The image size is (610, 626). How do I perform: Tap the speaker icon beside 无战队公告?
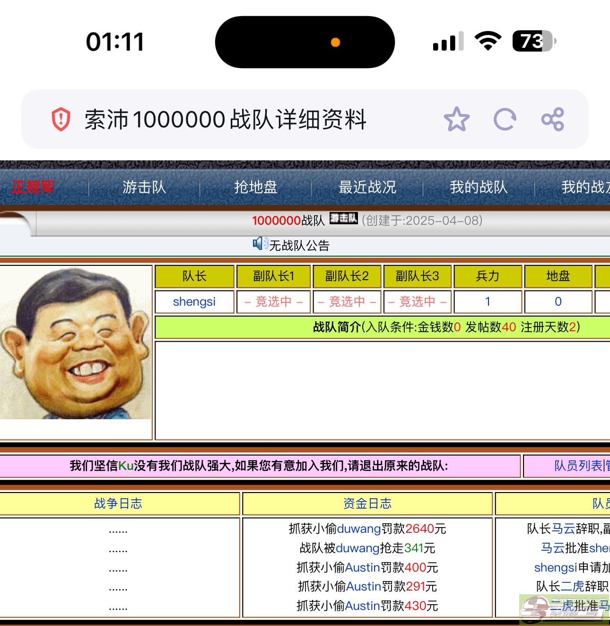click(260, 244)
